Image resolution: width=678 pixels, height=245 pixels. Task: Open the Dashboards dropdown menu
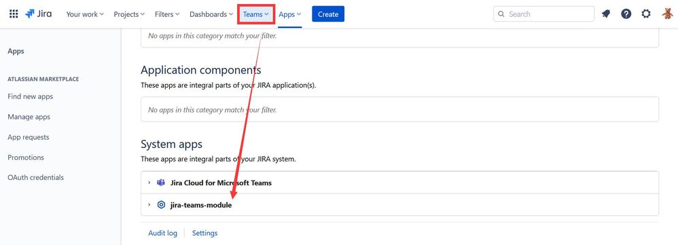(211, 14)
